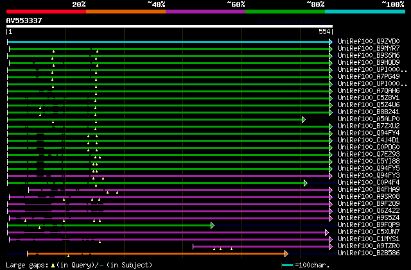
Task: Click the green arrowhead ending B9FQP9 alignment
Action: (x=213, y=225)
